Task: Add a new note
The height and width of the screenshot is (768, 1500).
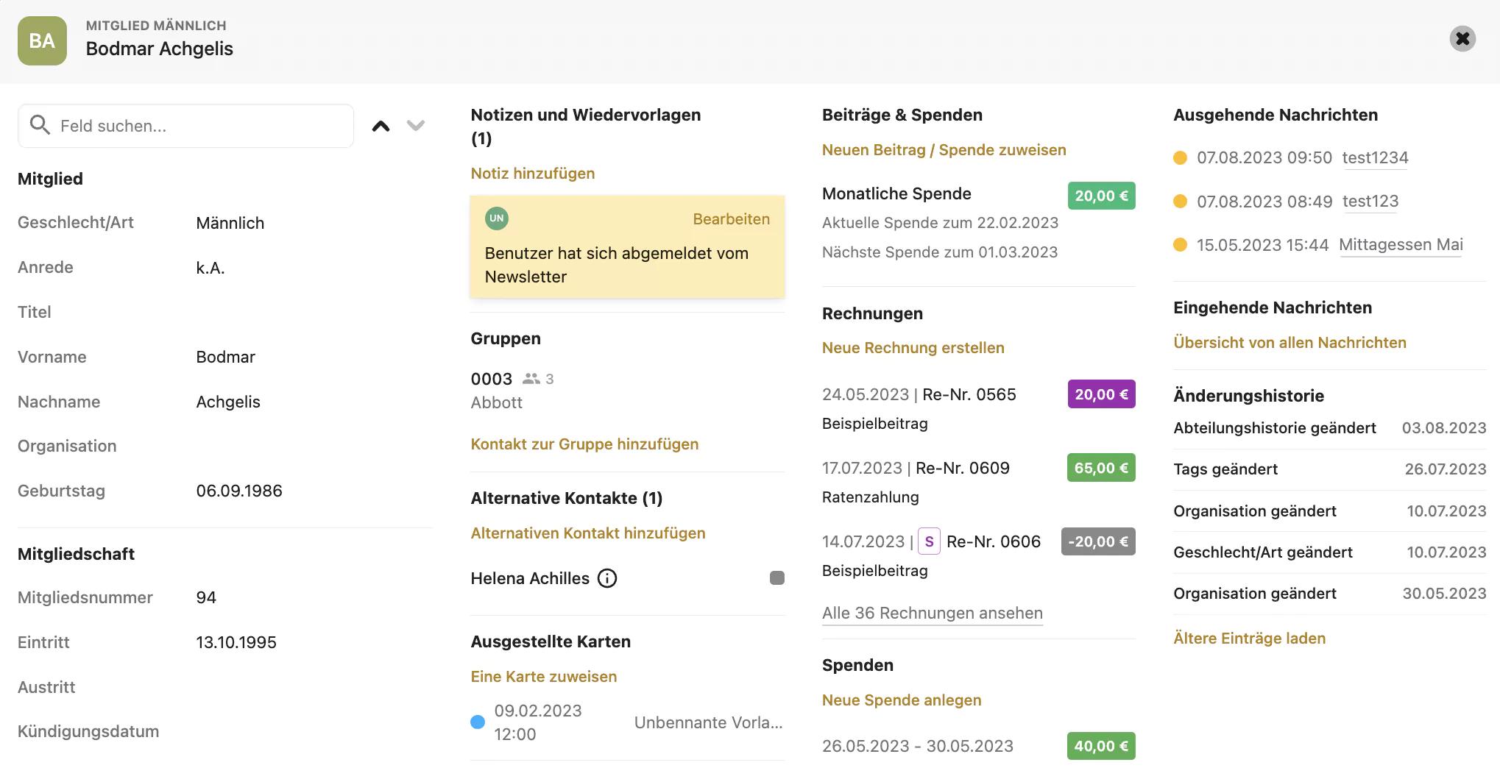Action: click(x=532, y=174)
